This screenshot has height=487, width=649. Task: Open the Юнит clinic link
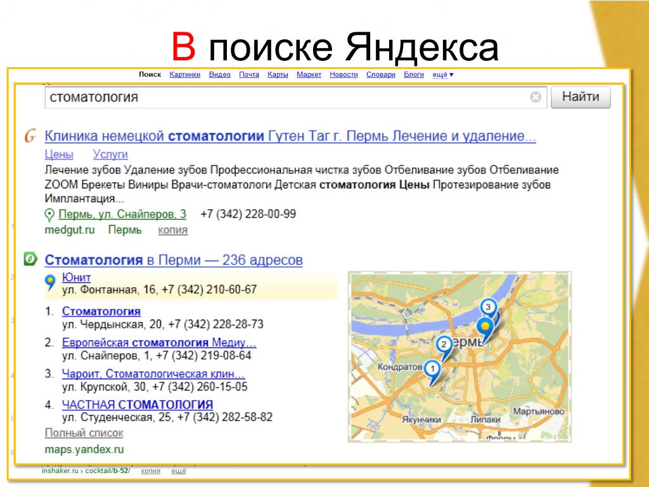tap(76, 277)
